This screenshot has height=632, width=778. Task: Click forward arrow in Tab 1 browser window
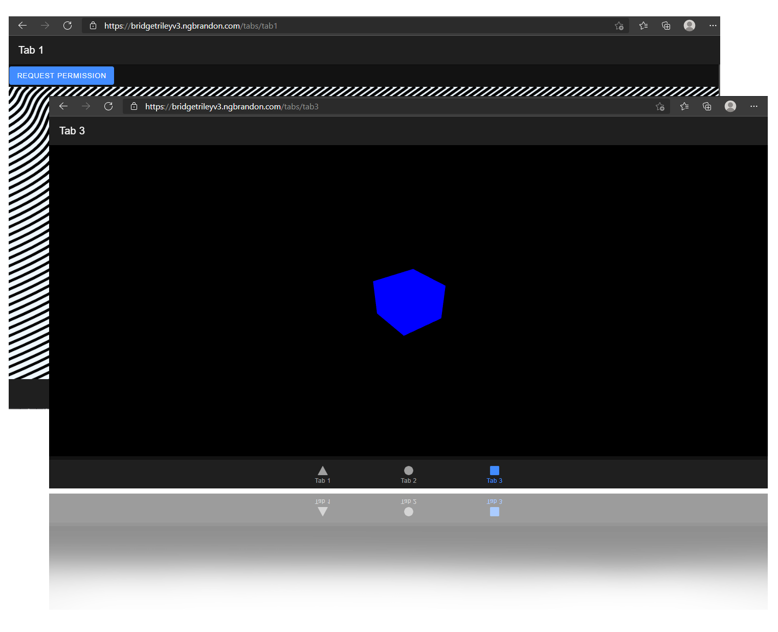[45, 26]
